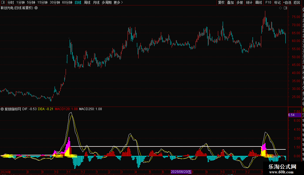Open F10 company information
The image size is (304, 175).
coord(268,2)
